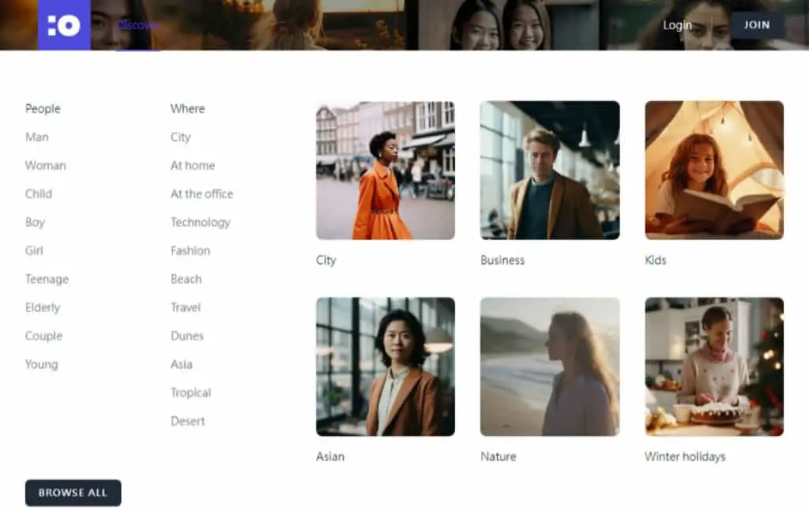Open the Business category thumbnail
Viewport: 809px width, 511px height.
pos(550,170)
